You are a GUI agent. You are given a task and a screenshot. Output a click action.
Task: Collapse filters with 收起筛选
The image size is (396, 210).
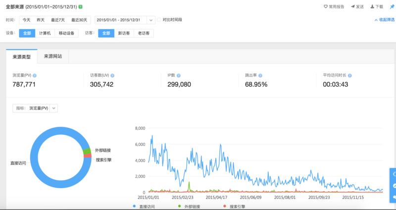coord(385,20)
